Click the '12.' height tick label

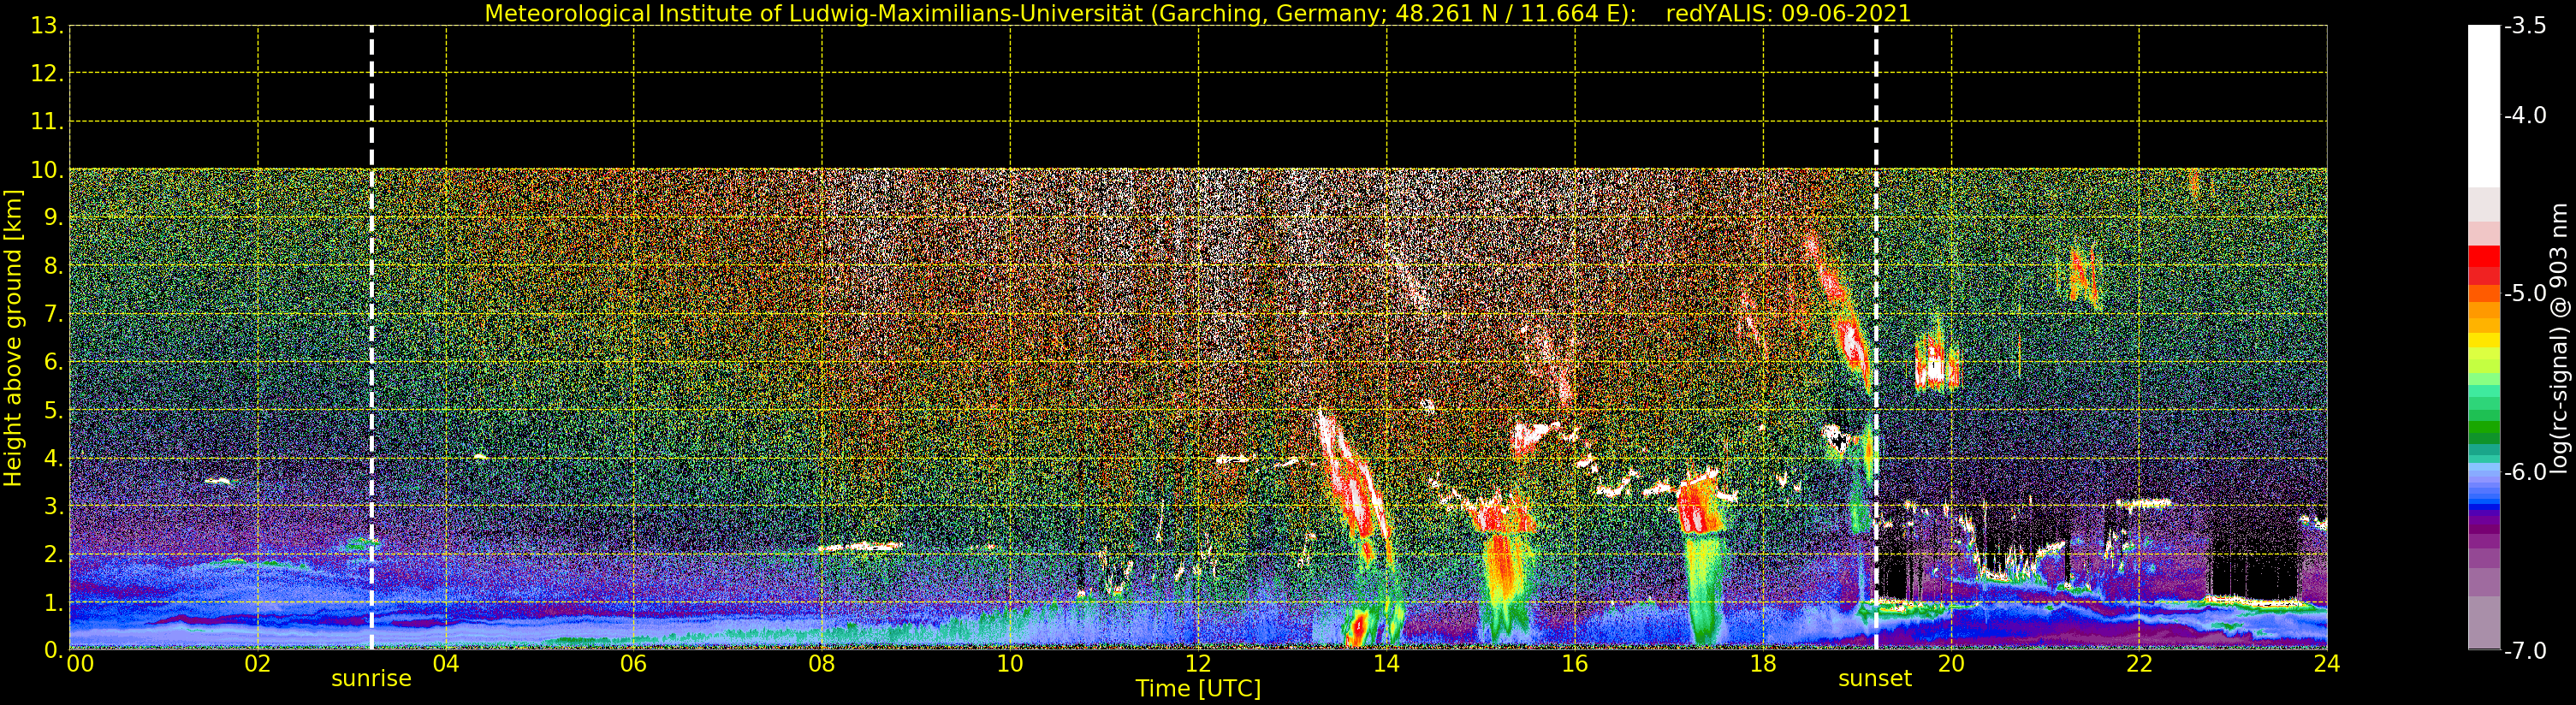(47, 74)
